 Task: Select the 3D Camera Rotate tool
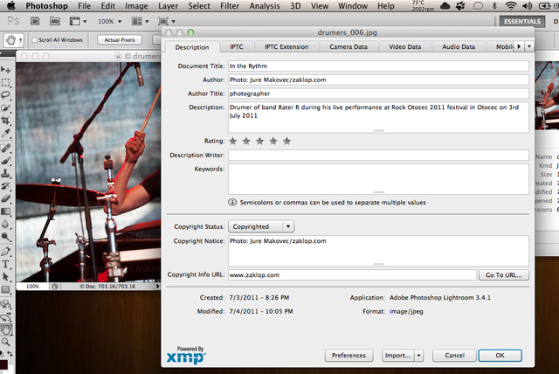click(x=5, y=317)
